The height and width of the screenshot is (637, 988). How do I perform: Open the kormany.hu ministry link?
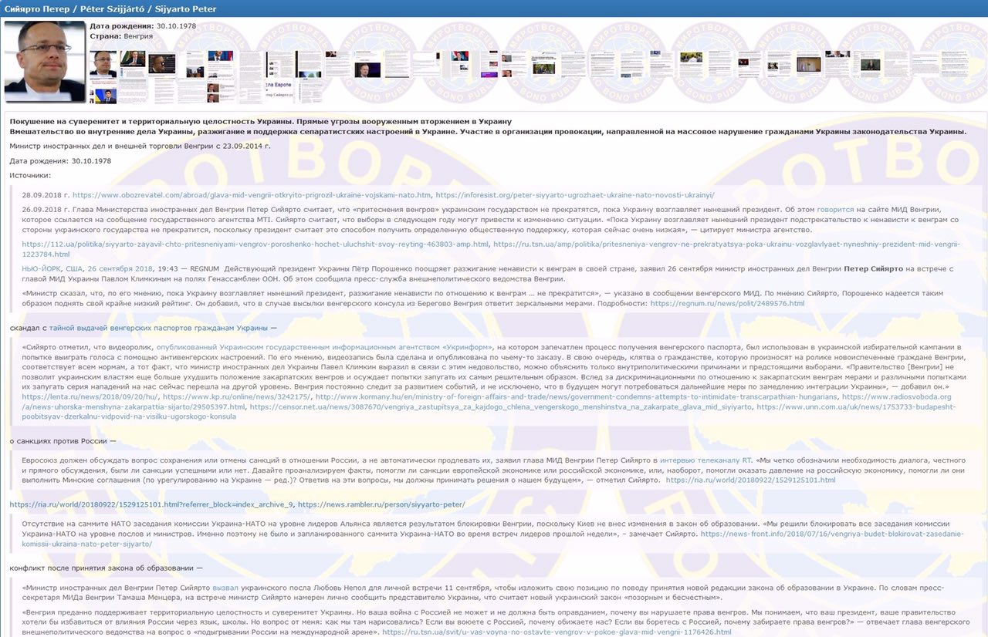(576, 396)
